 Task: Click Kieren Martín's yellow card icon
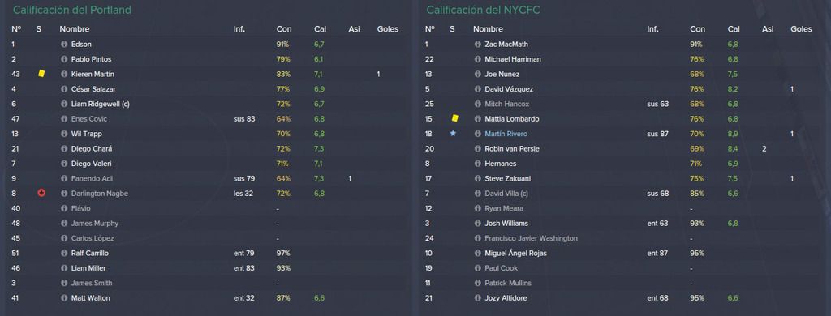(x=41, y=74)
